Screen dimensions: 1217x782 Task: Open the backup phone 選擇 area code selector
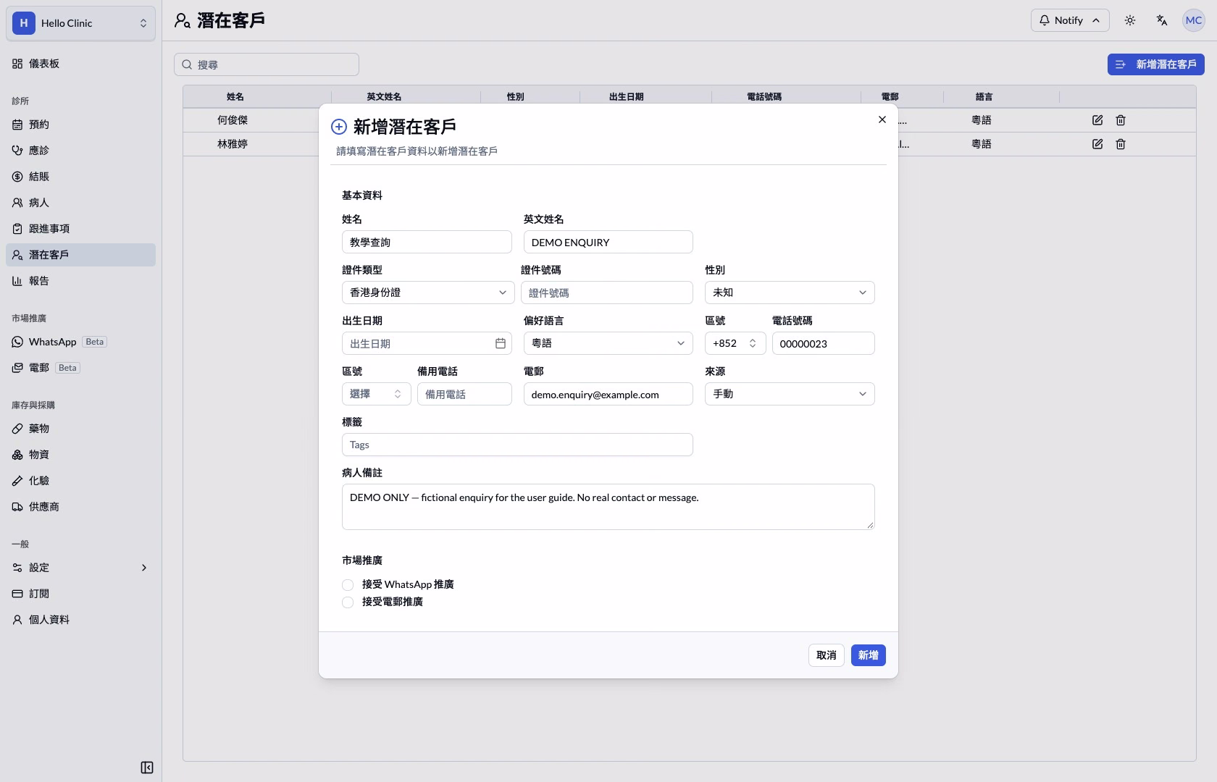tap(377, 394)
